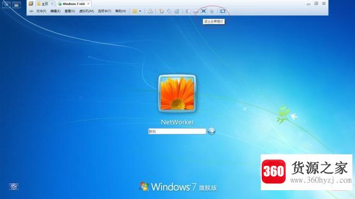The width and height of the screenshot is (355, 199).
Task: Open the 查看(V) menu
Action: point(70,11)
